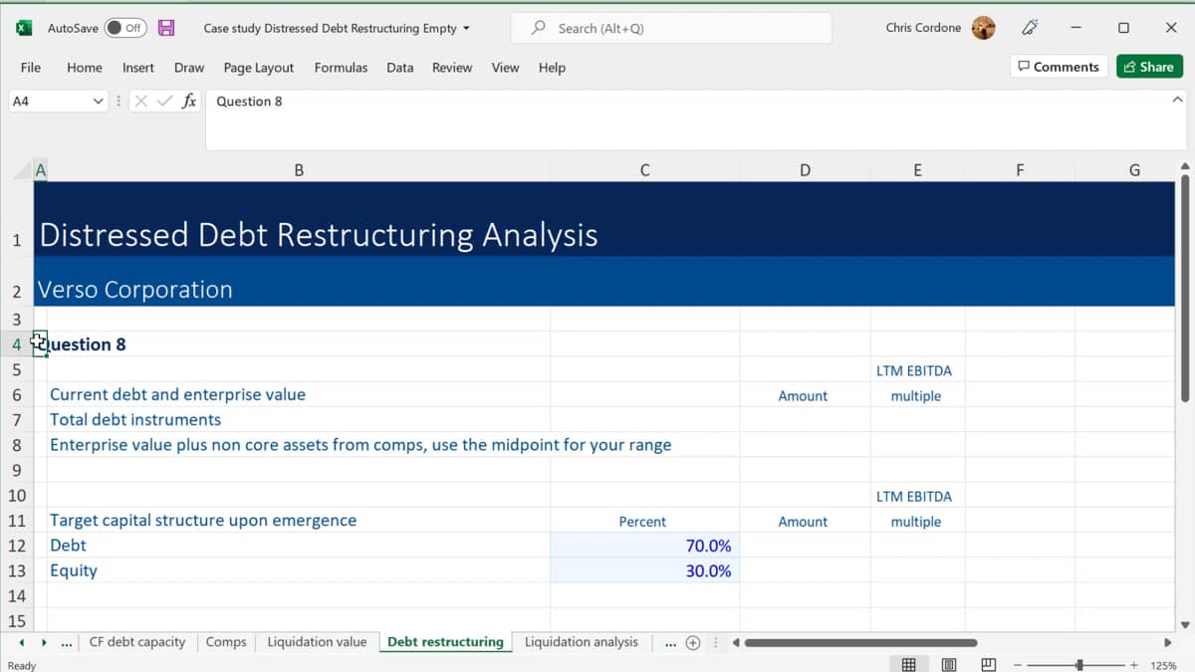Select column B header
Image resolution: width=1195 pixels, height=672 pixels.
299,170
